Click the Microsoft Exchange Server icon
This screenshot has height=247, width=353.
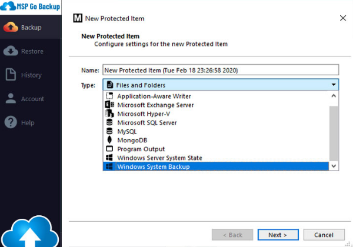tap(109, 105)
